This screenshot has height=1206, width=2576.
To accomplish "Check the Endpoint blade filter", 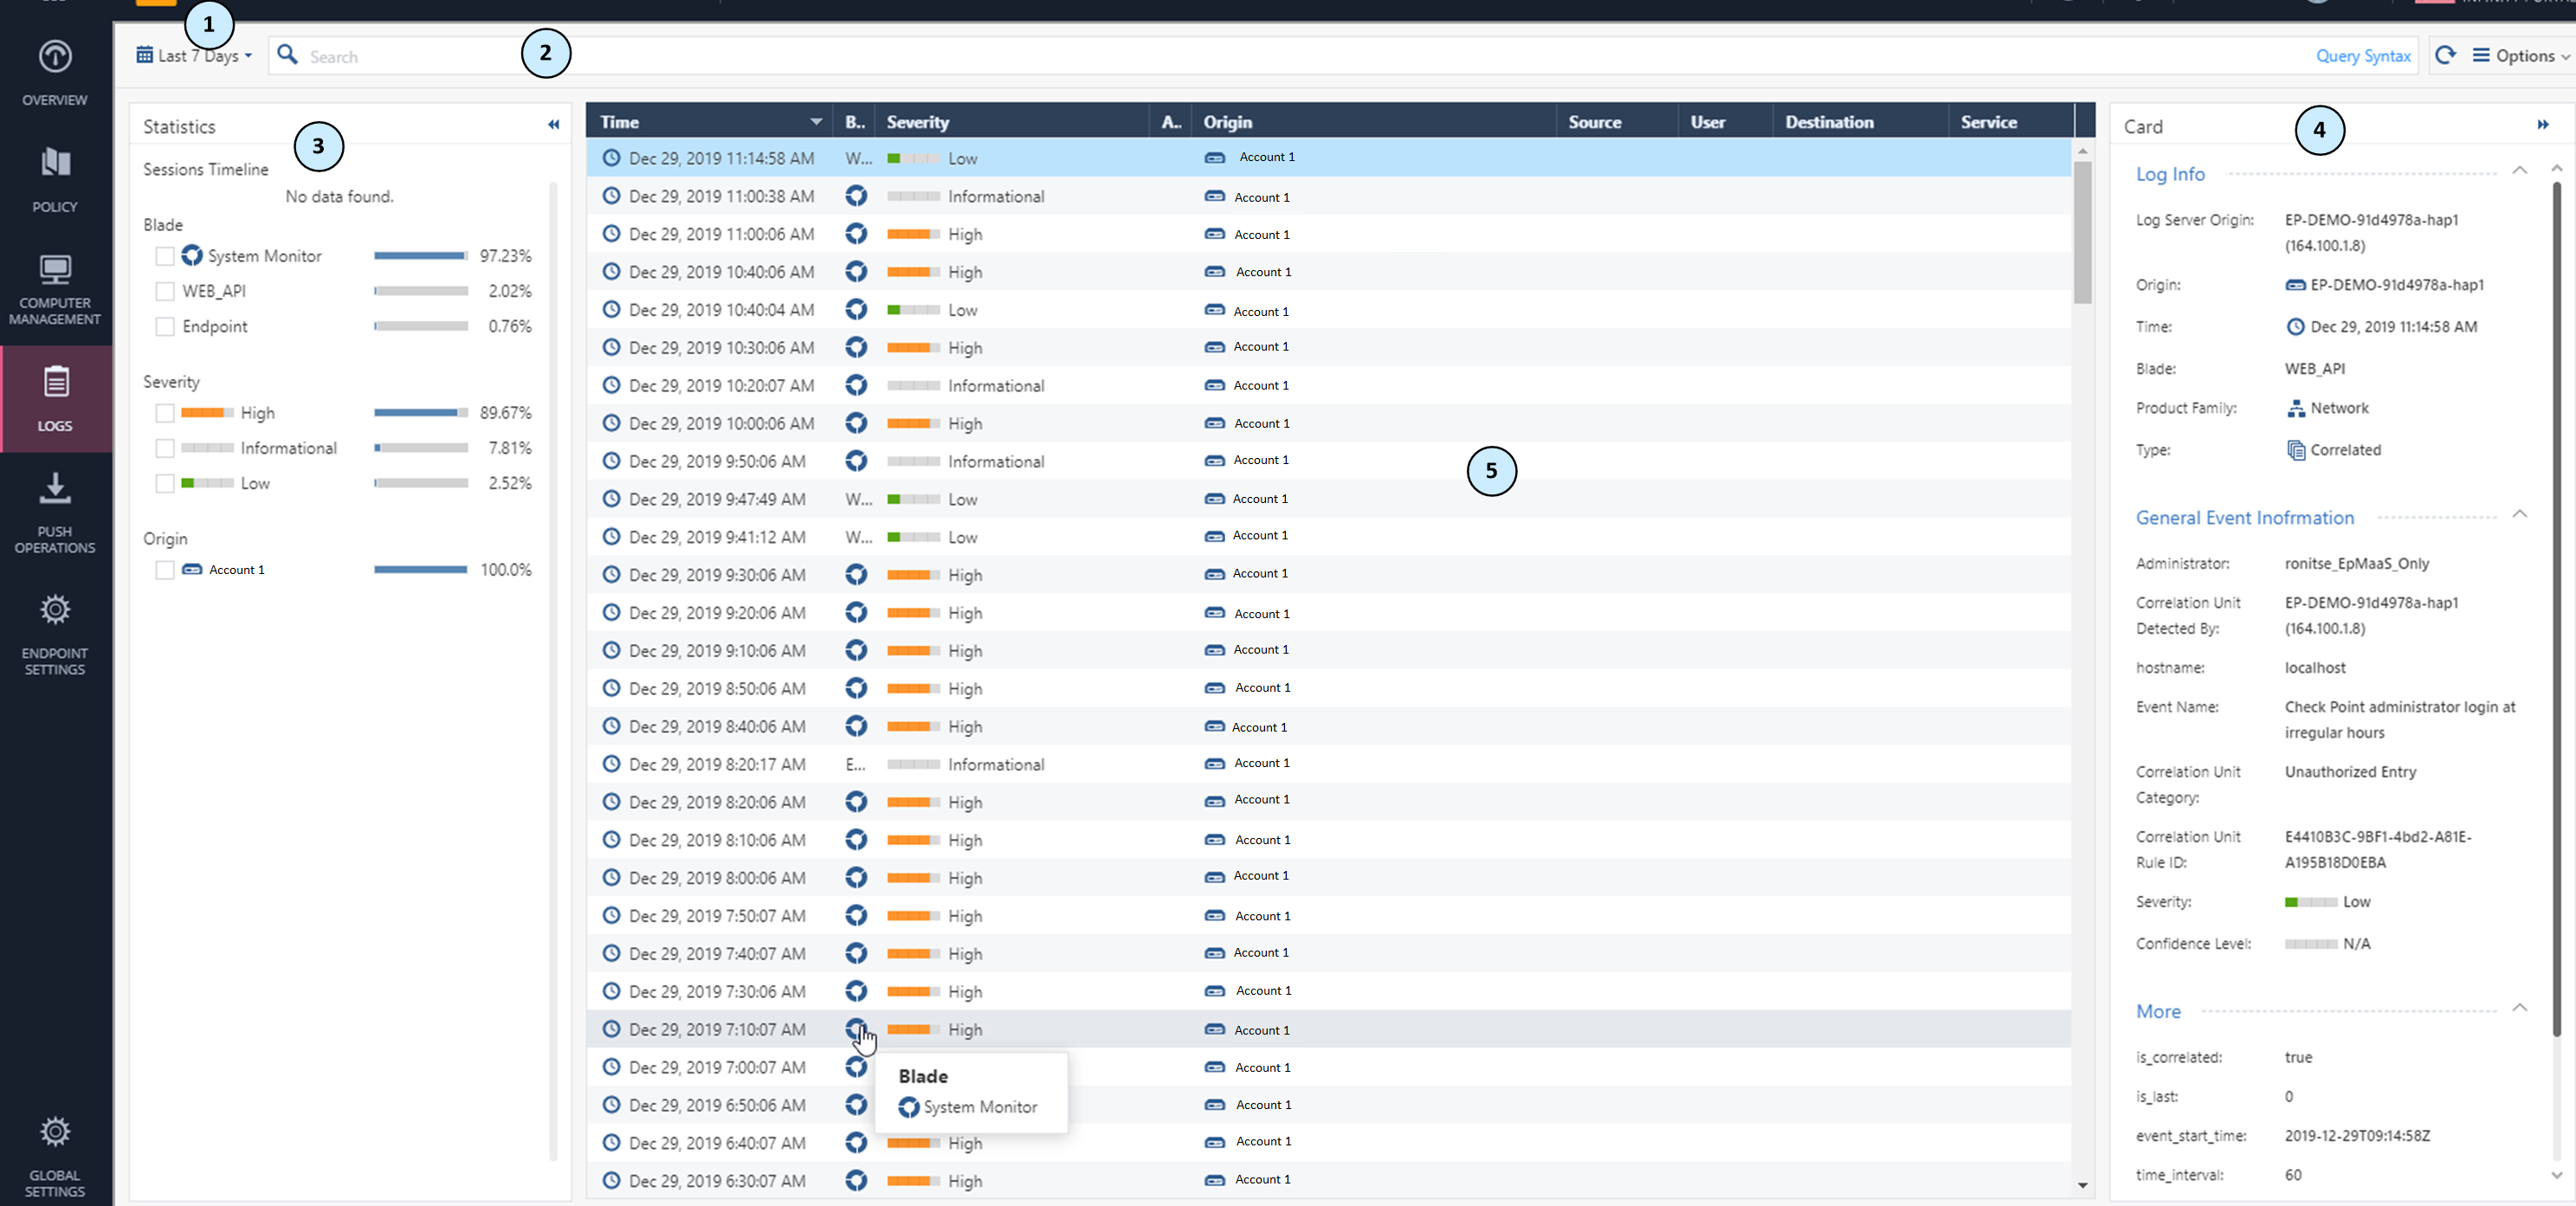I will (165, 326).
